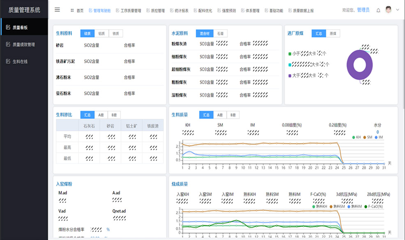Click the user avatar picture
The width and height of the screenshot is (405, 240).
pos(389,10)
